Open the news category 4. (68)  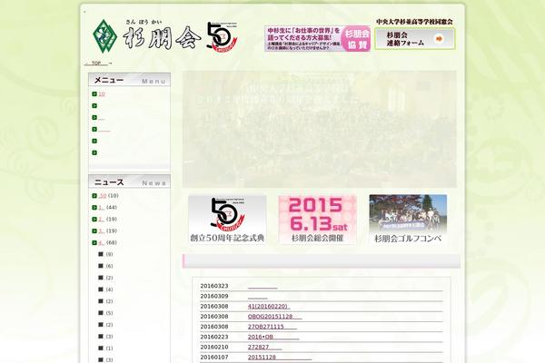pos(101,243)
